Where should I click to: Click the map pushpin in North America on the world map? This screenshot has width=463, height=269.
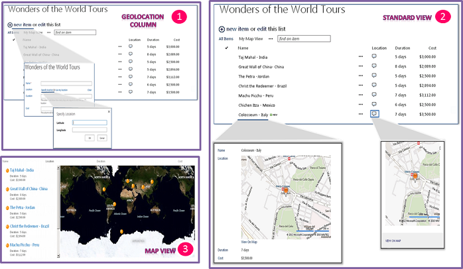point(104,189)
